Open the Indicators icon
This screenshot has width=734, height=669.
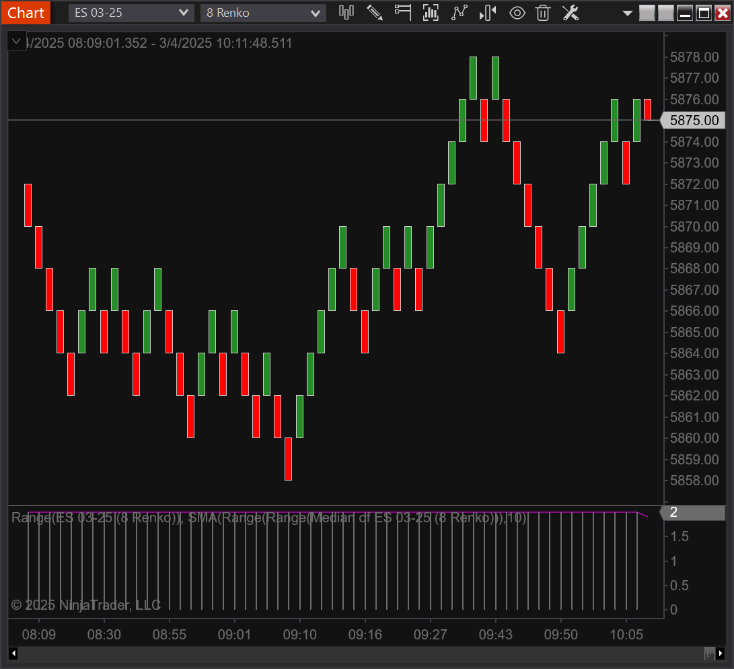click(x=431, y=13)
